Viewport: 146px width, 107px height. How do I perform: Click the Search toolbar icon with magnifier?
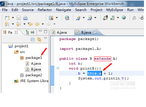(x=90, y=18)
